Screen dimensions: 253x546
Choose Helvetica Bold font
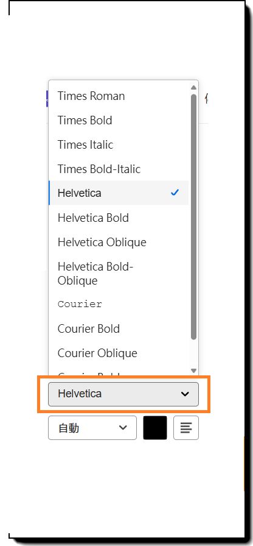click(x=119, y=218)
